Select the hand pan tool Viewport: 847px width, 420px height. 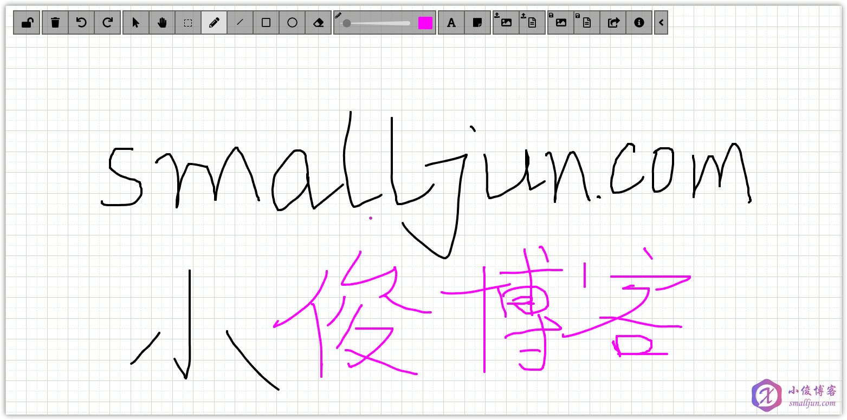(x=162, y=23)
